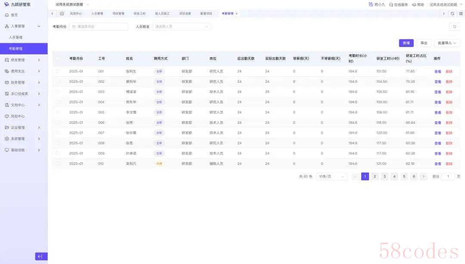
Task: Open 帮助 in the top bar
Action: pos(418,4)
